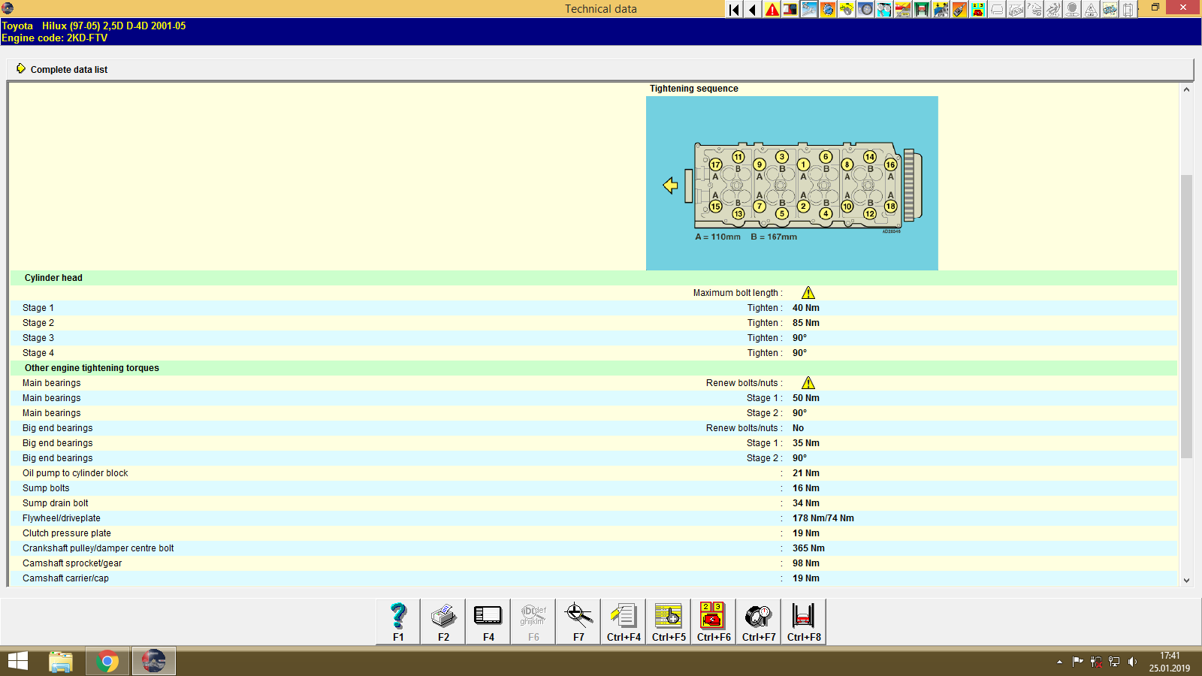This screenshot has height=676, width=1202.
Task: Select the Complete data list header
Action: pos(69,69)
